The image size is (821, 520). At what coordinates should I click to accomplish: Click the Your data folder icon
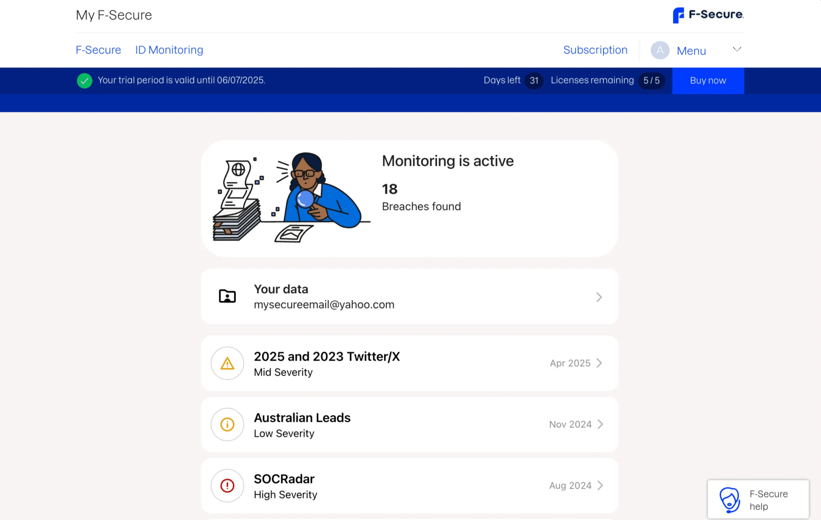point(227,296)
